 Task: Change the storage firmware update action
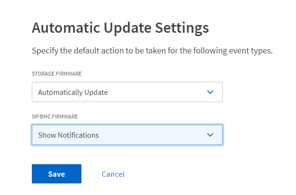click(127, 92)
